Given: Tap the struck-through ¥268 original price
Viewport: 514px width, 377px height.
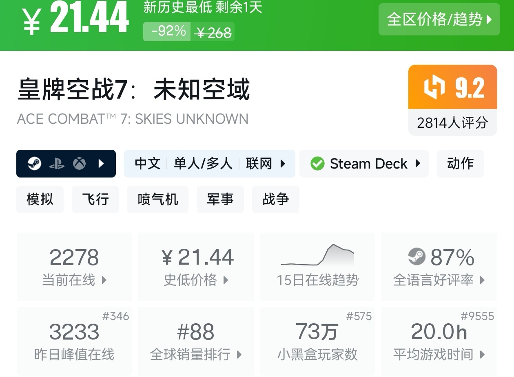Looking at the screenshot, I should pos(213,32).
